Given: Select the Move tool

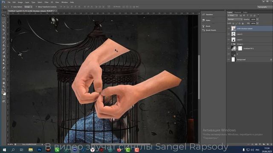Looking at the screenshot, I should pyautogui.click(x=4, y=15).
